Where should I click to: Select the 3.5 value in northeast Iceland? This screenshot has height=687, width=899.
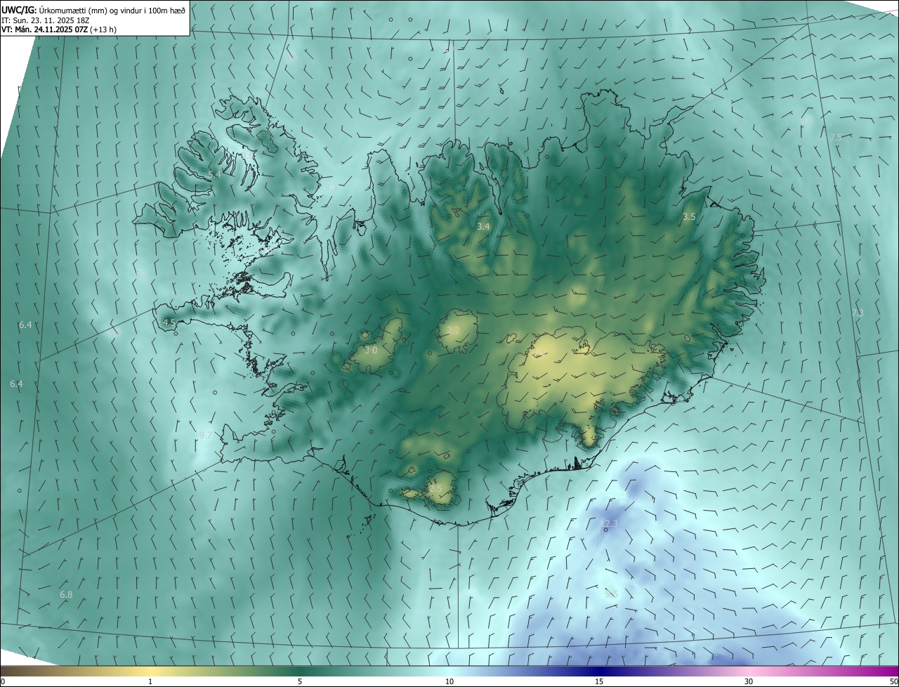coord(689,217)
